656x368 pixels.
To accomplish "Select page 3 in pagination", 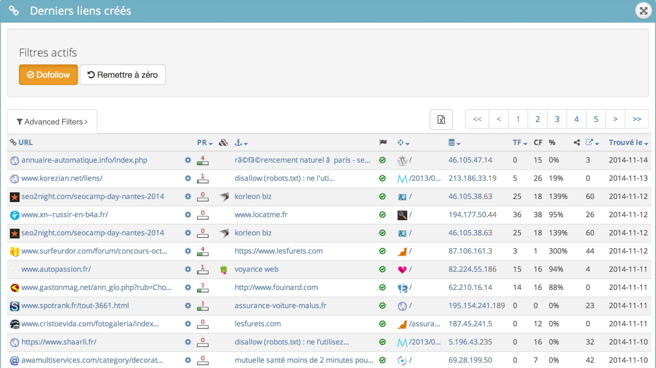I will [x=557, y=120].
